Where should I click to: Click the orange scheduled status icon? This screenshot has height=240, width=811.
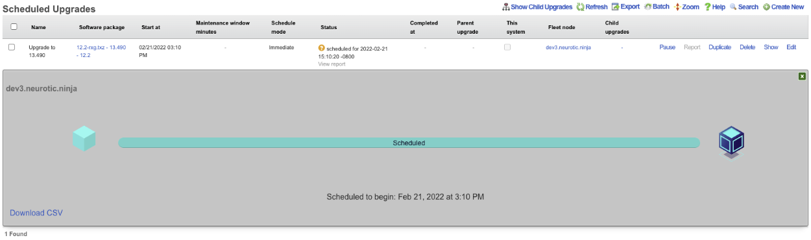pyautogui.click(x=322, y=48)
